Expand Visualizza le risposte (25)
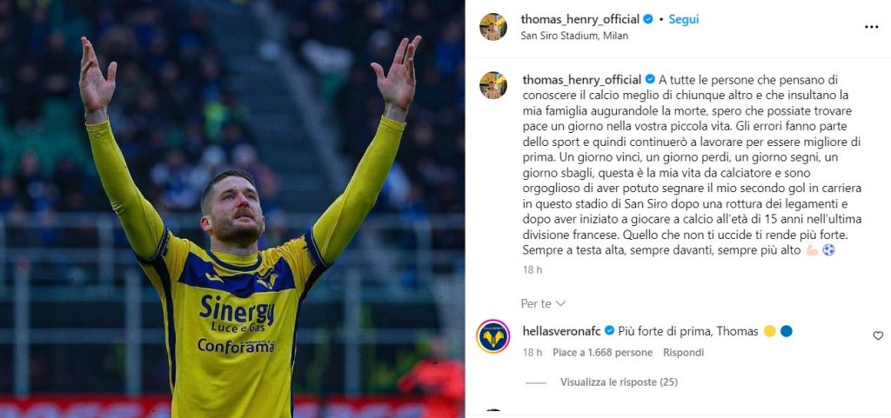The image size is (891, 418). [x=619, y=382]
